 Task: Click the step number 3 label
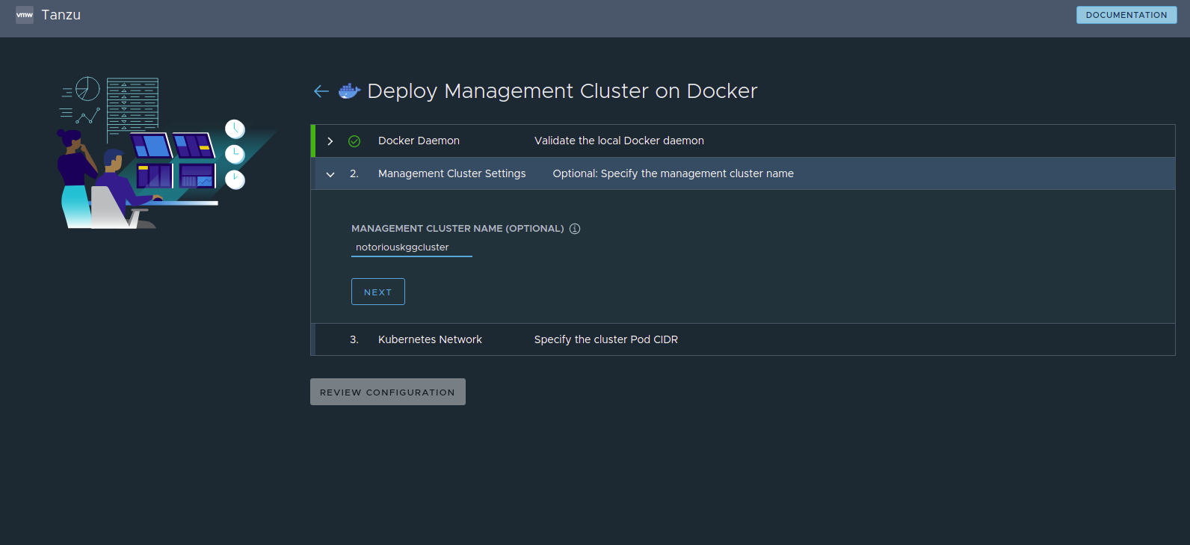(354, 339)
